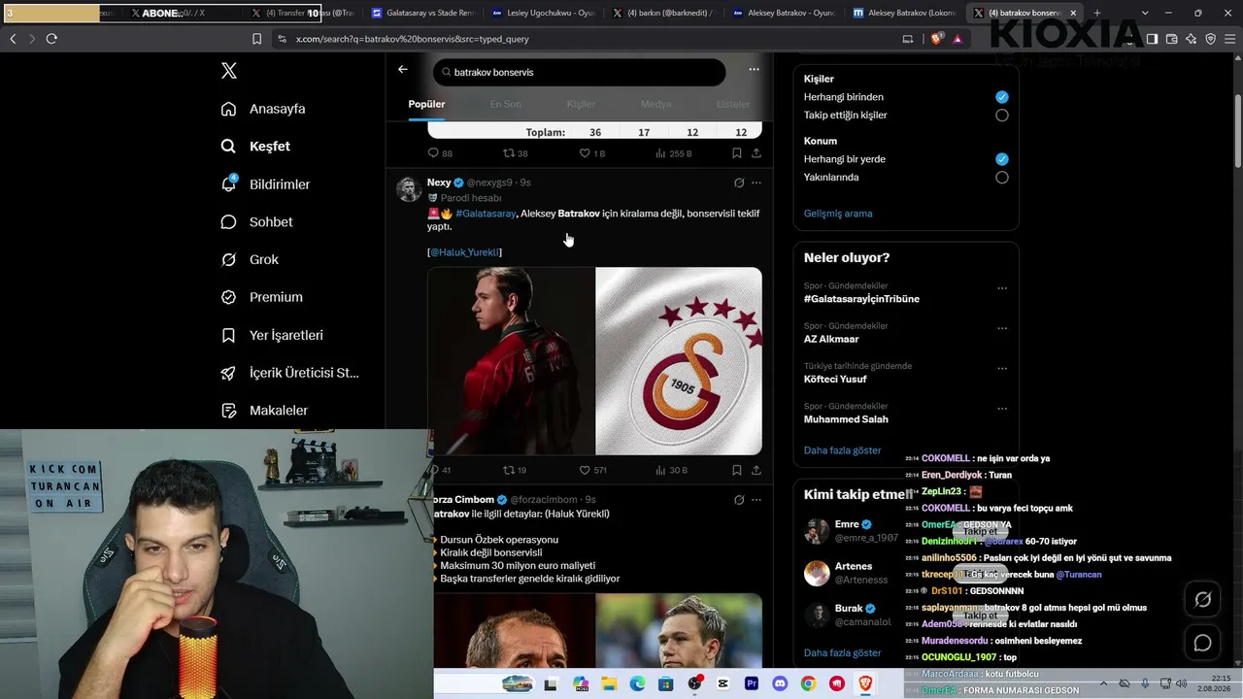Open the floating messages button
The width and height of the screenshot is (1243, 699).
[1202, 643]
